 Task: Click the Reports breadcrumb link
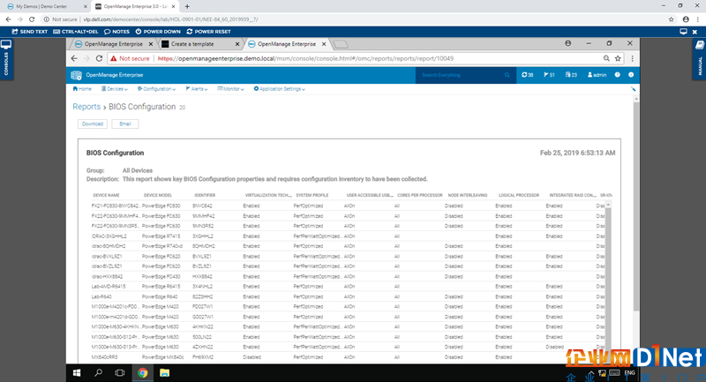tap(86, 107)
